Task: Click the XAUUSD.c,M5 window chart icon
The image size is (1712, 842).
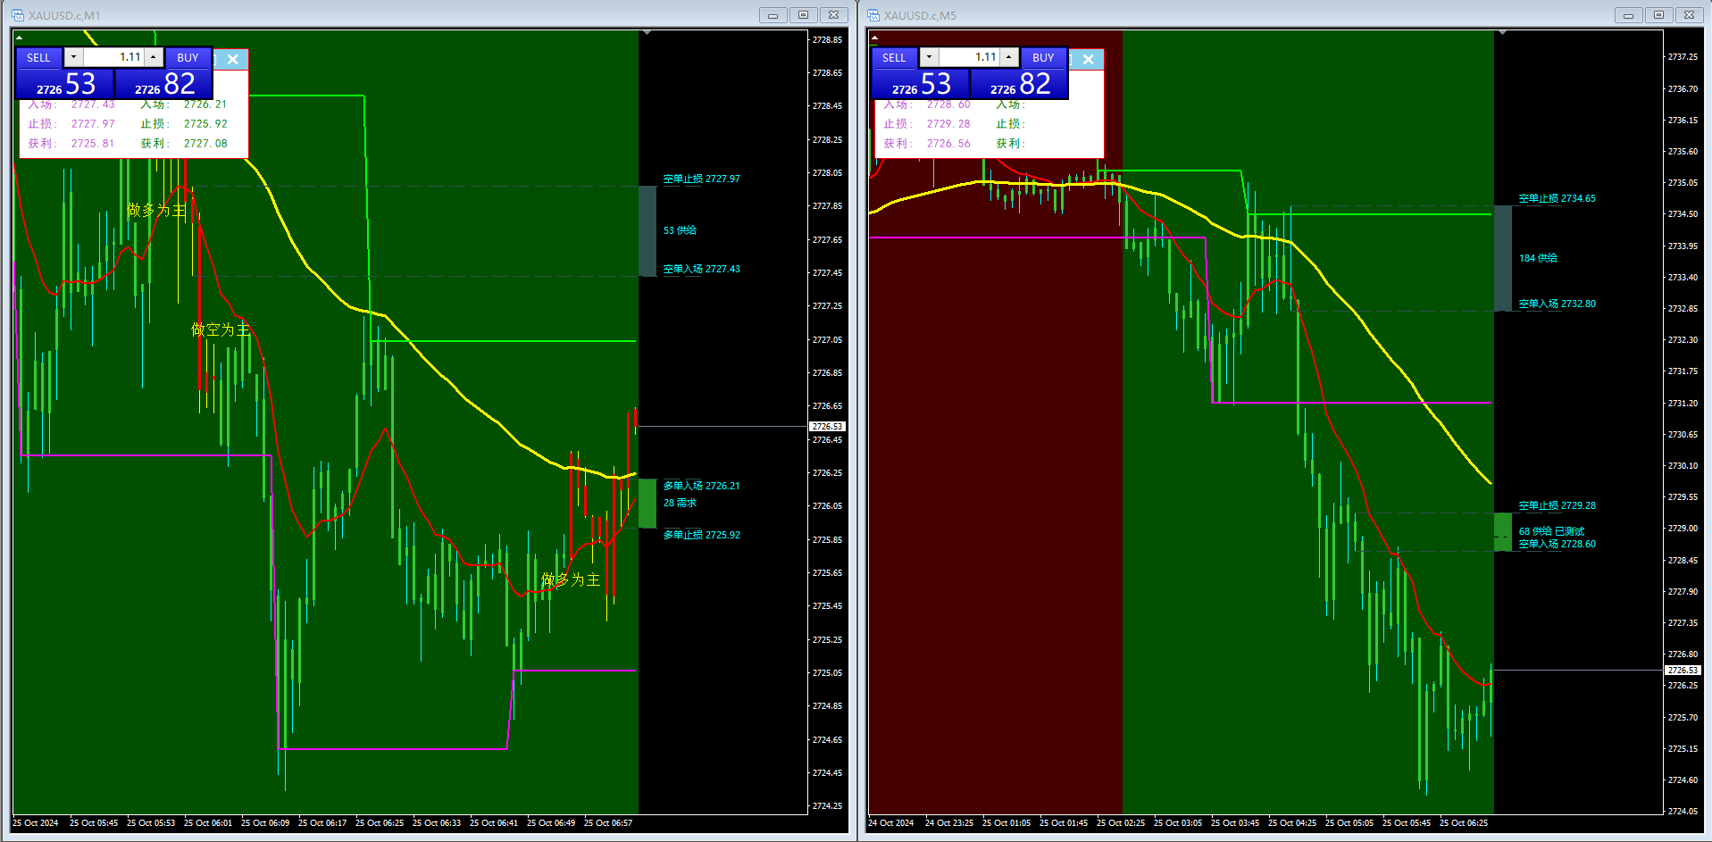Action: (873, 15)
